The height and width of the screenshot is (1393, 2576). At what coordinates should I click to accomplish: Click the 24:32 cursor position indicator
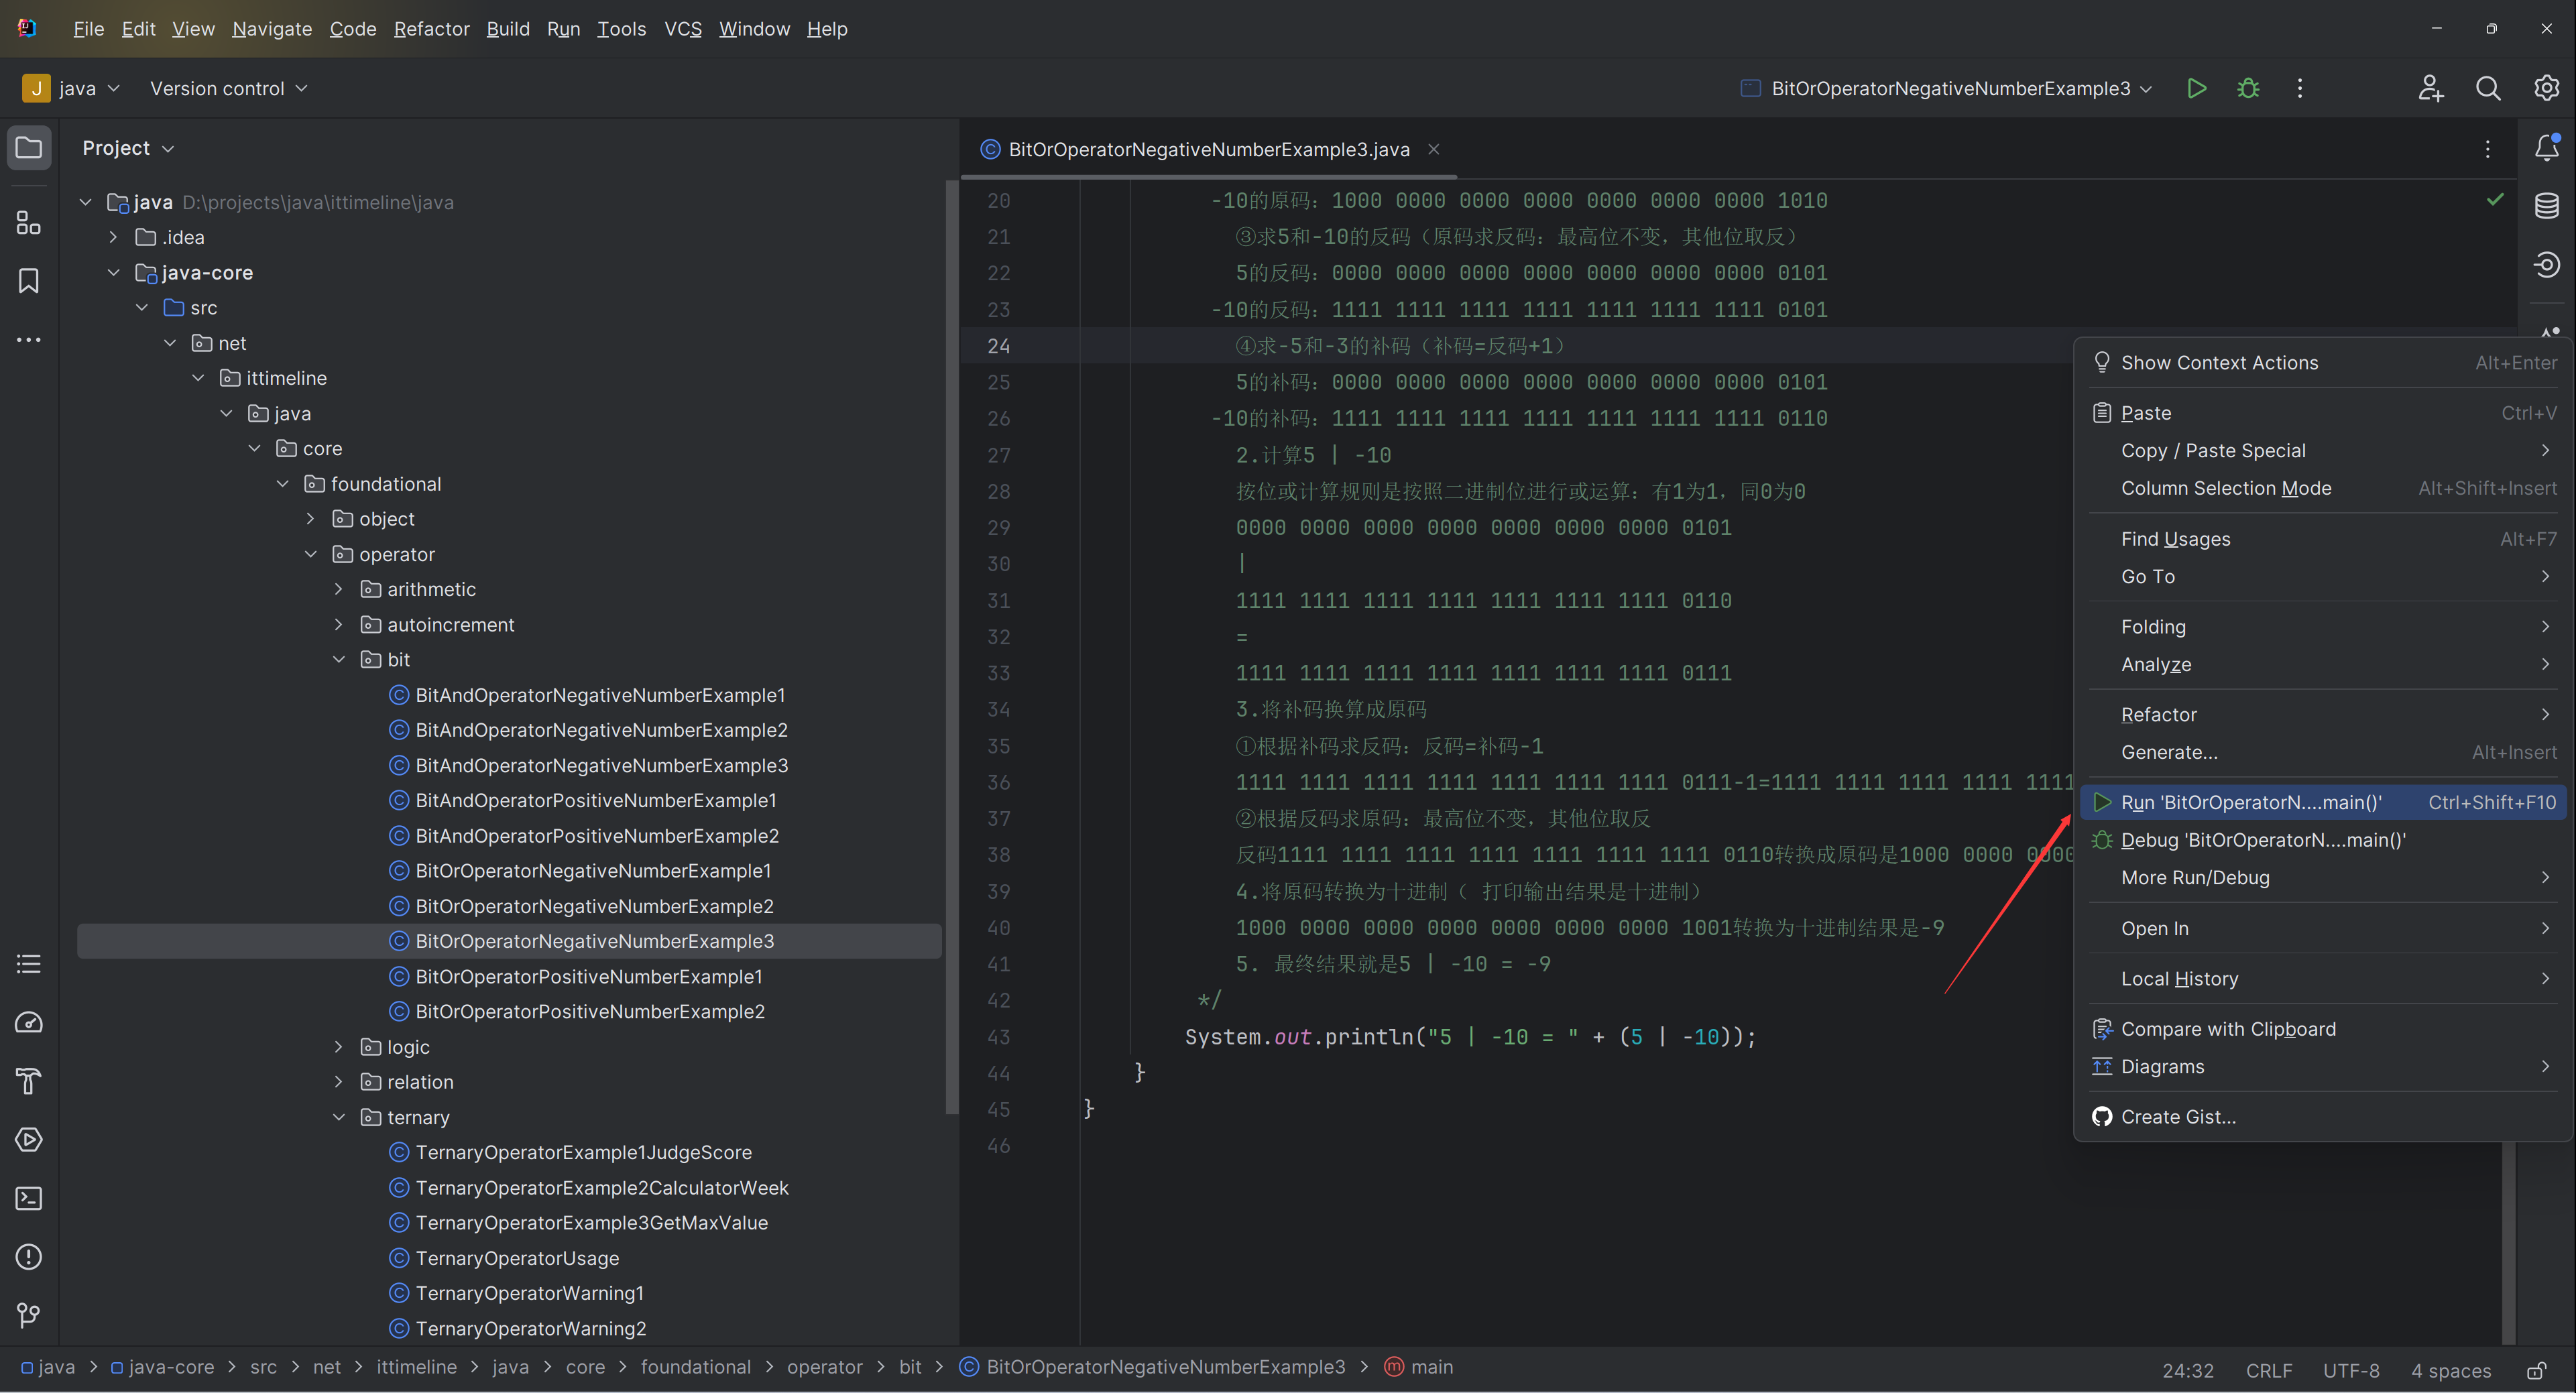2188,1370
